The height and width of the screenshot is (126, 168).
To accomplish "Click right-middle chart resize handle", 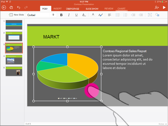I will click(101, 74).
